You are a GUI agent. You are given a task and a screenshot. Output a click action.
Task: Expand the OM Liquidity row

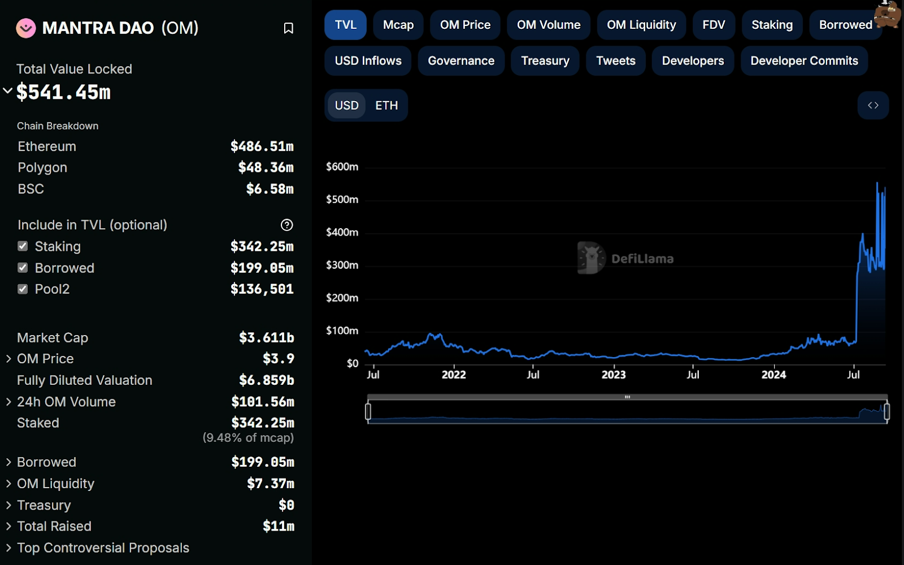click(x=8, y=484)
